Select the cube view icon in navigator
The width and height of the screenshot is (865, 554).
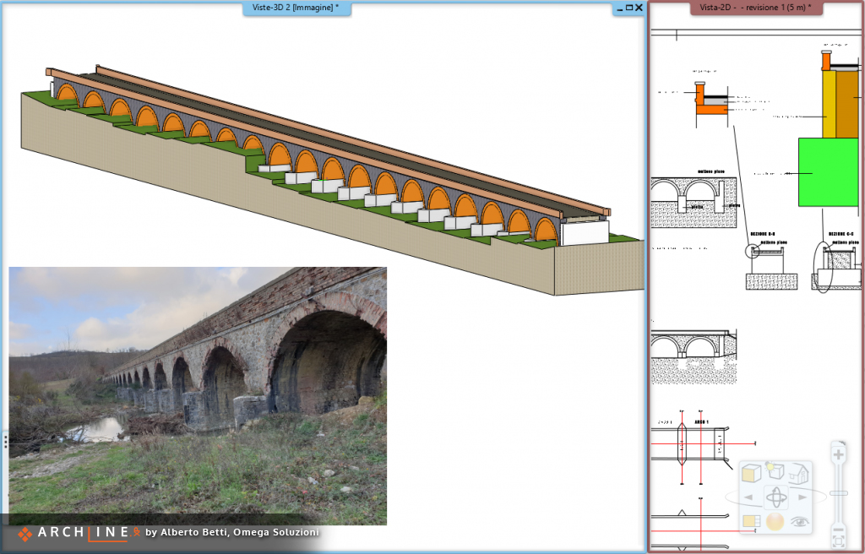(751, 473)
